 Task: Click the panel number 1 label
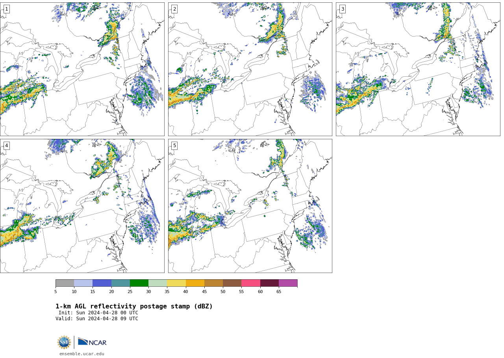click(6, 9)
